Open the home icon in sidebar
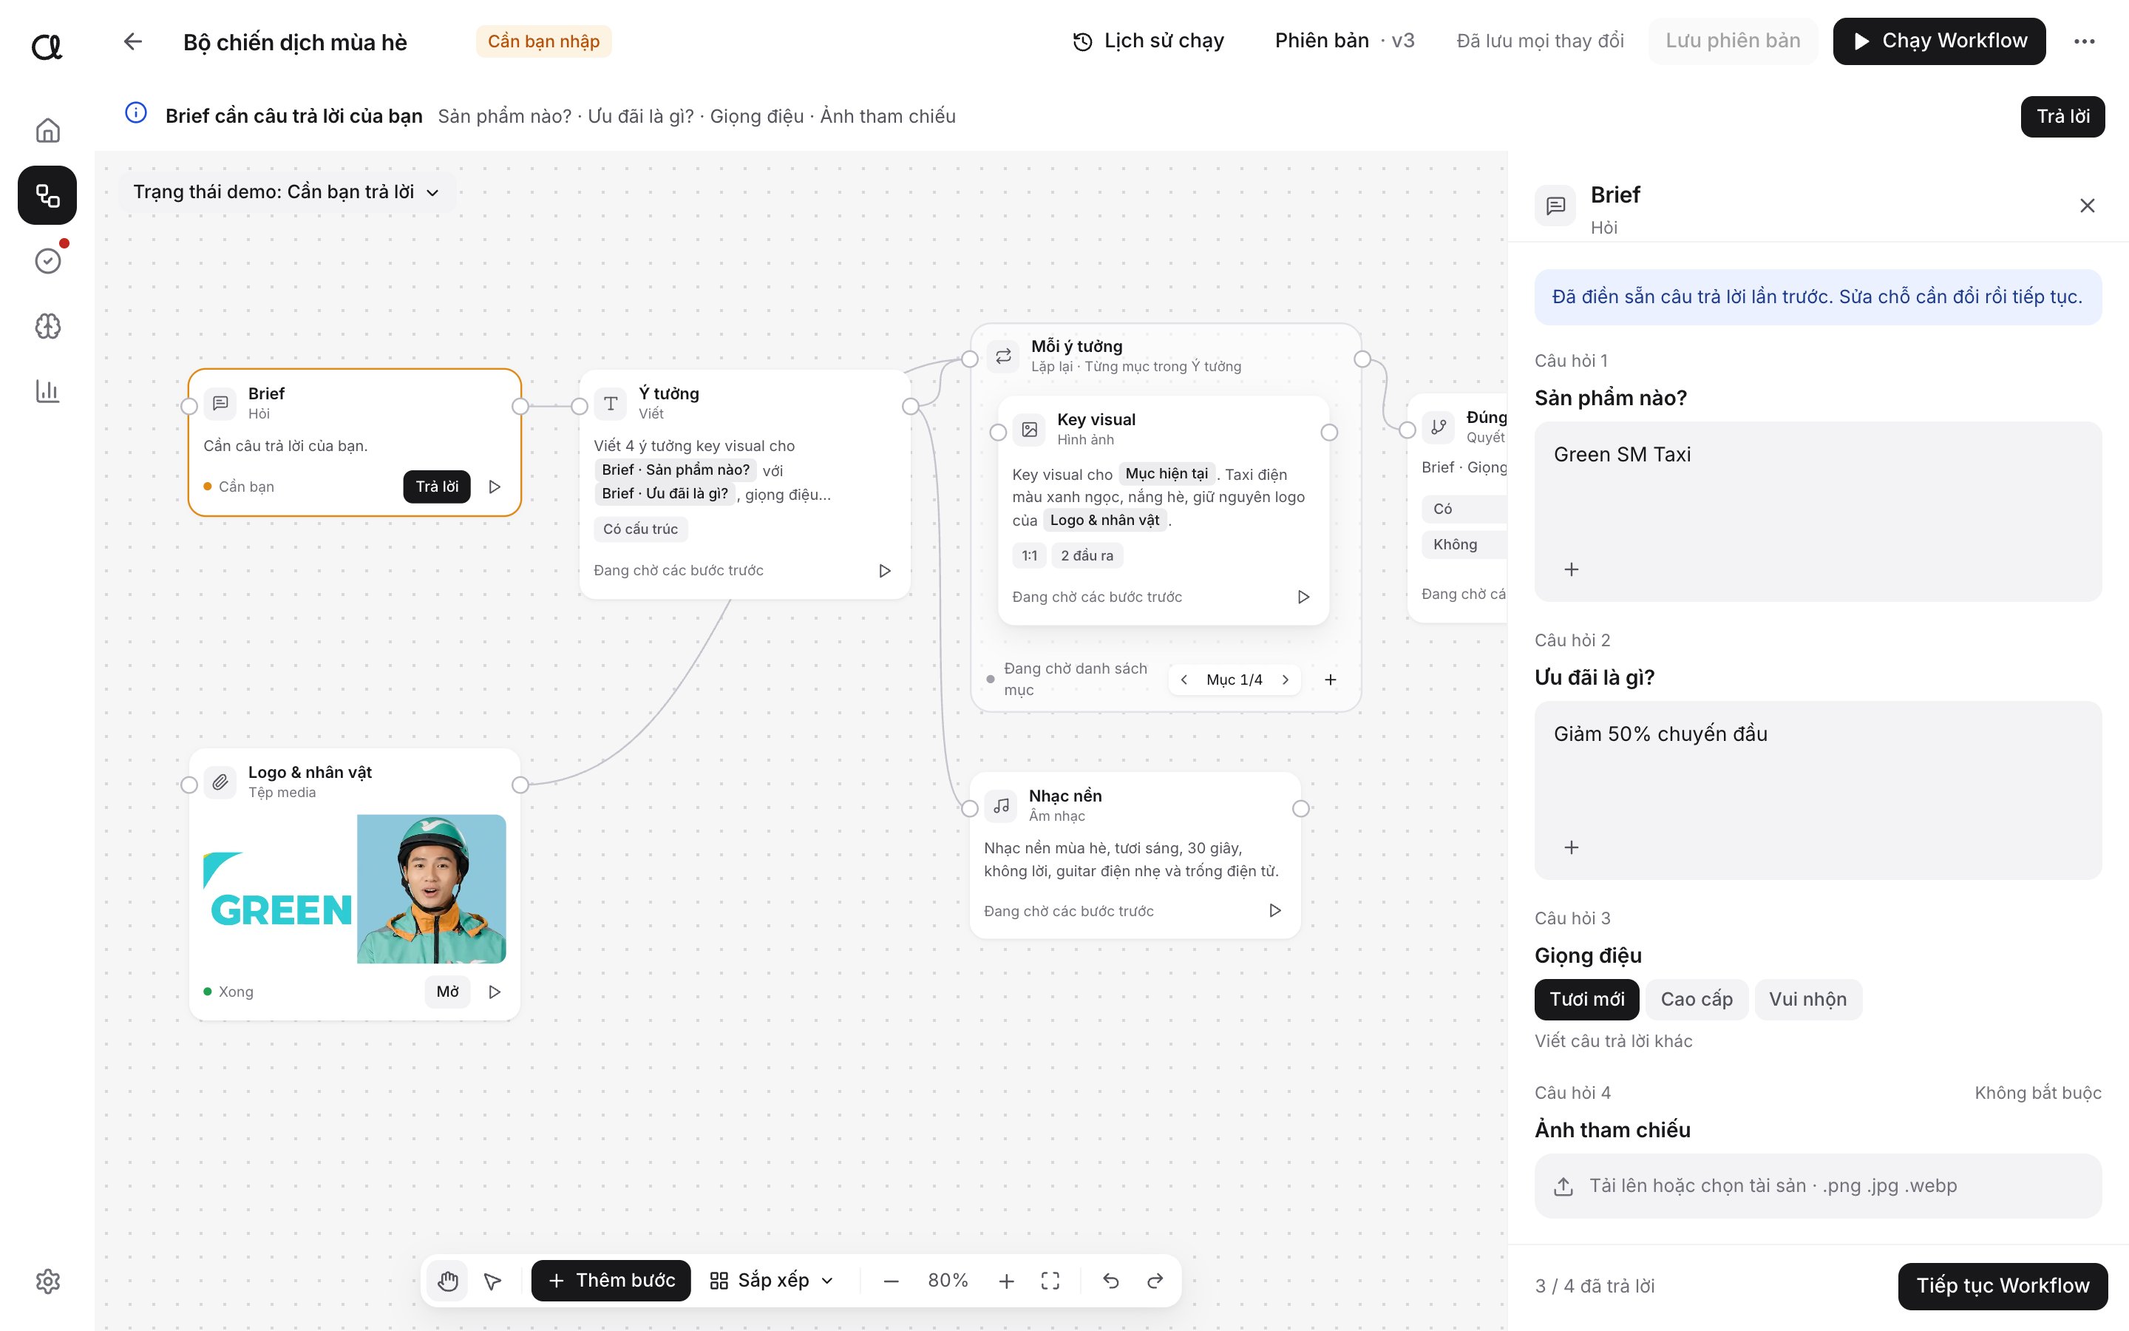 point(47,130)
